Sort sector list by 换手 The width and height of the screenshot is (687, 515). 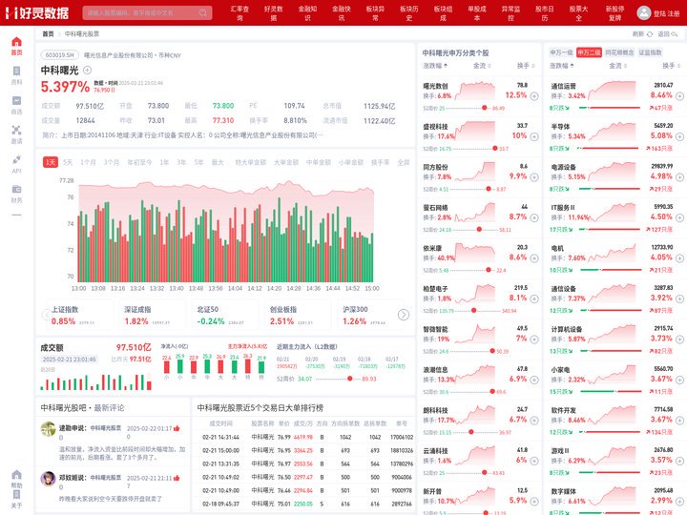671,66
